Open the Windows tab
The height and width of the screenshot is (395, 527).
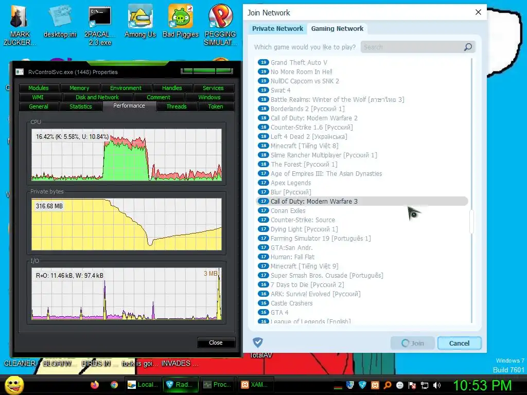point(209,97)
